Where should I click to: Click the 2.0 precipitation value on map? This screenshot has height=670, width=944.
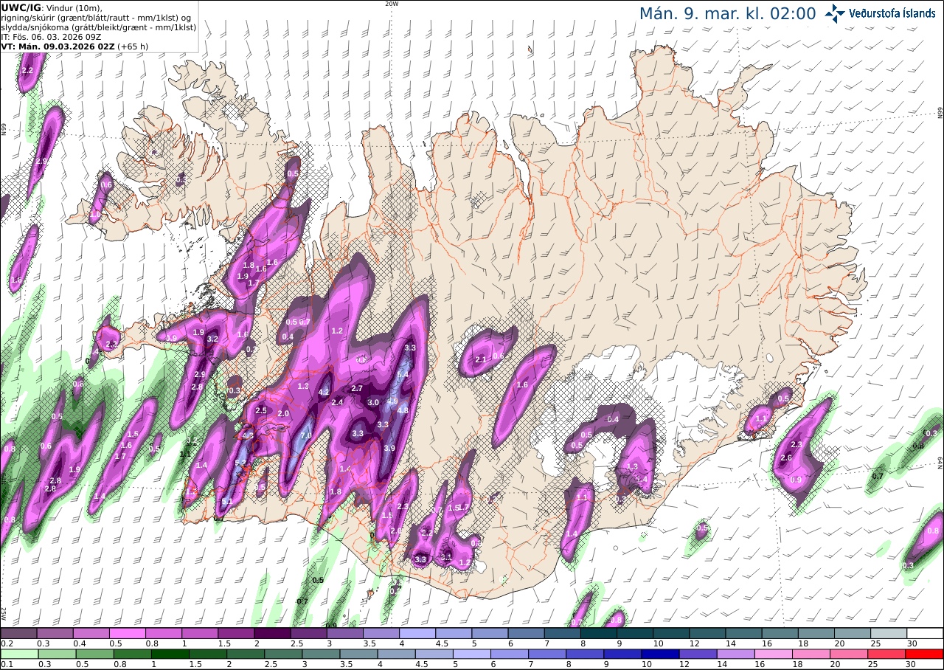click(x=283, y=414)
